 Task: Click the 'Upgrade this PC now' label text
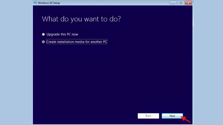click(x=62, y=34)
